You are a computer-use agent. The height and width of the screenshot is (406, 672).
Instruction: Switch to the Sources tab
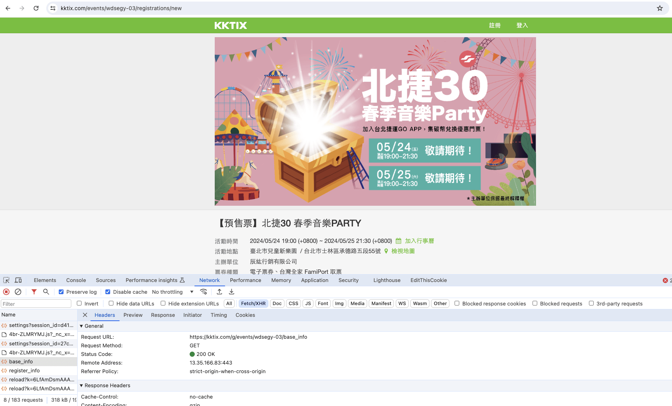point(106,280)
